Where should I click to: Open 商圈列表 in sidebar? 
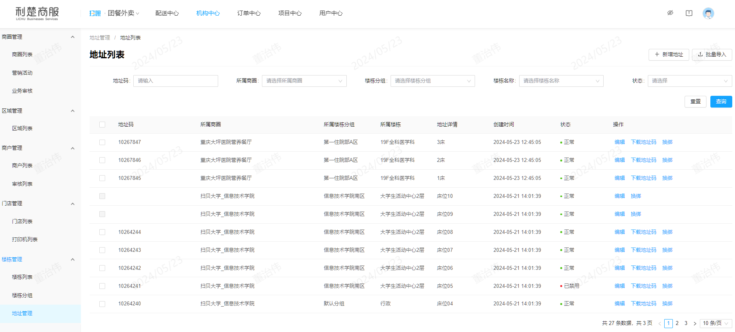pos(22,54)
